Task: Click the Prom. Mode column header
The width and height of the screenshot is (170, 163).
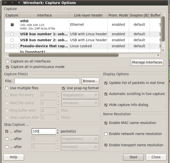Action: [118, 15]
